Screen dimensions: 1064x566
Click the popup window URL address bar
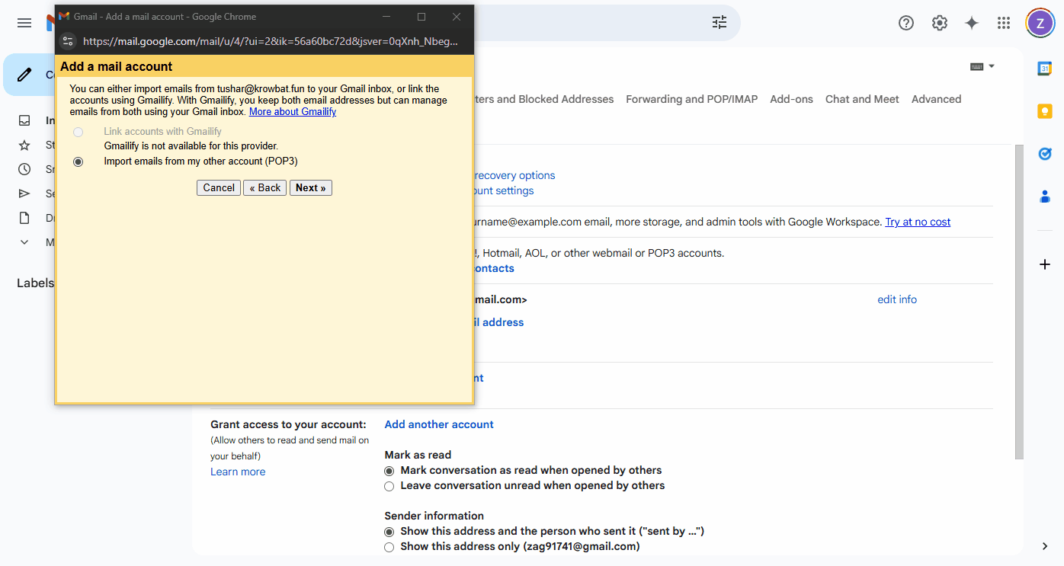(271, 42)
